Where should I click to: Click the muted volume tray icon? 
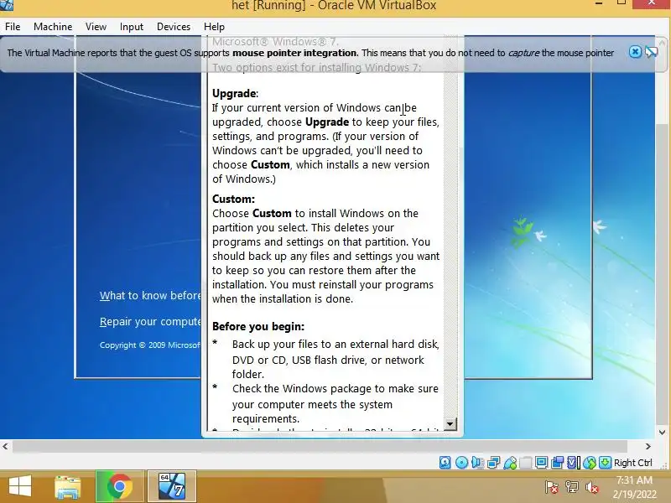(592, 487)
